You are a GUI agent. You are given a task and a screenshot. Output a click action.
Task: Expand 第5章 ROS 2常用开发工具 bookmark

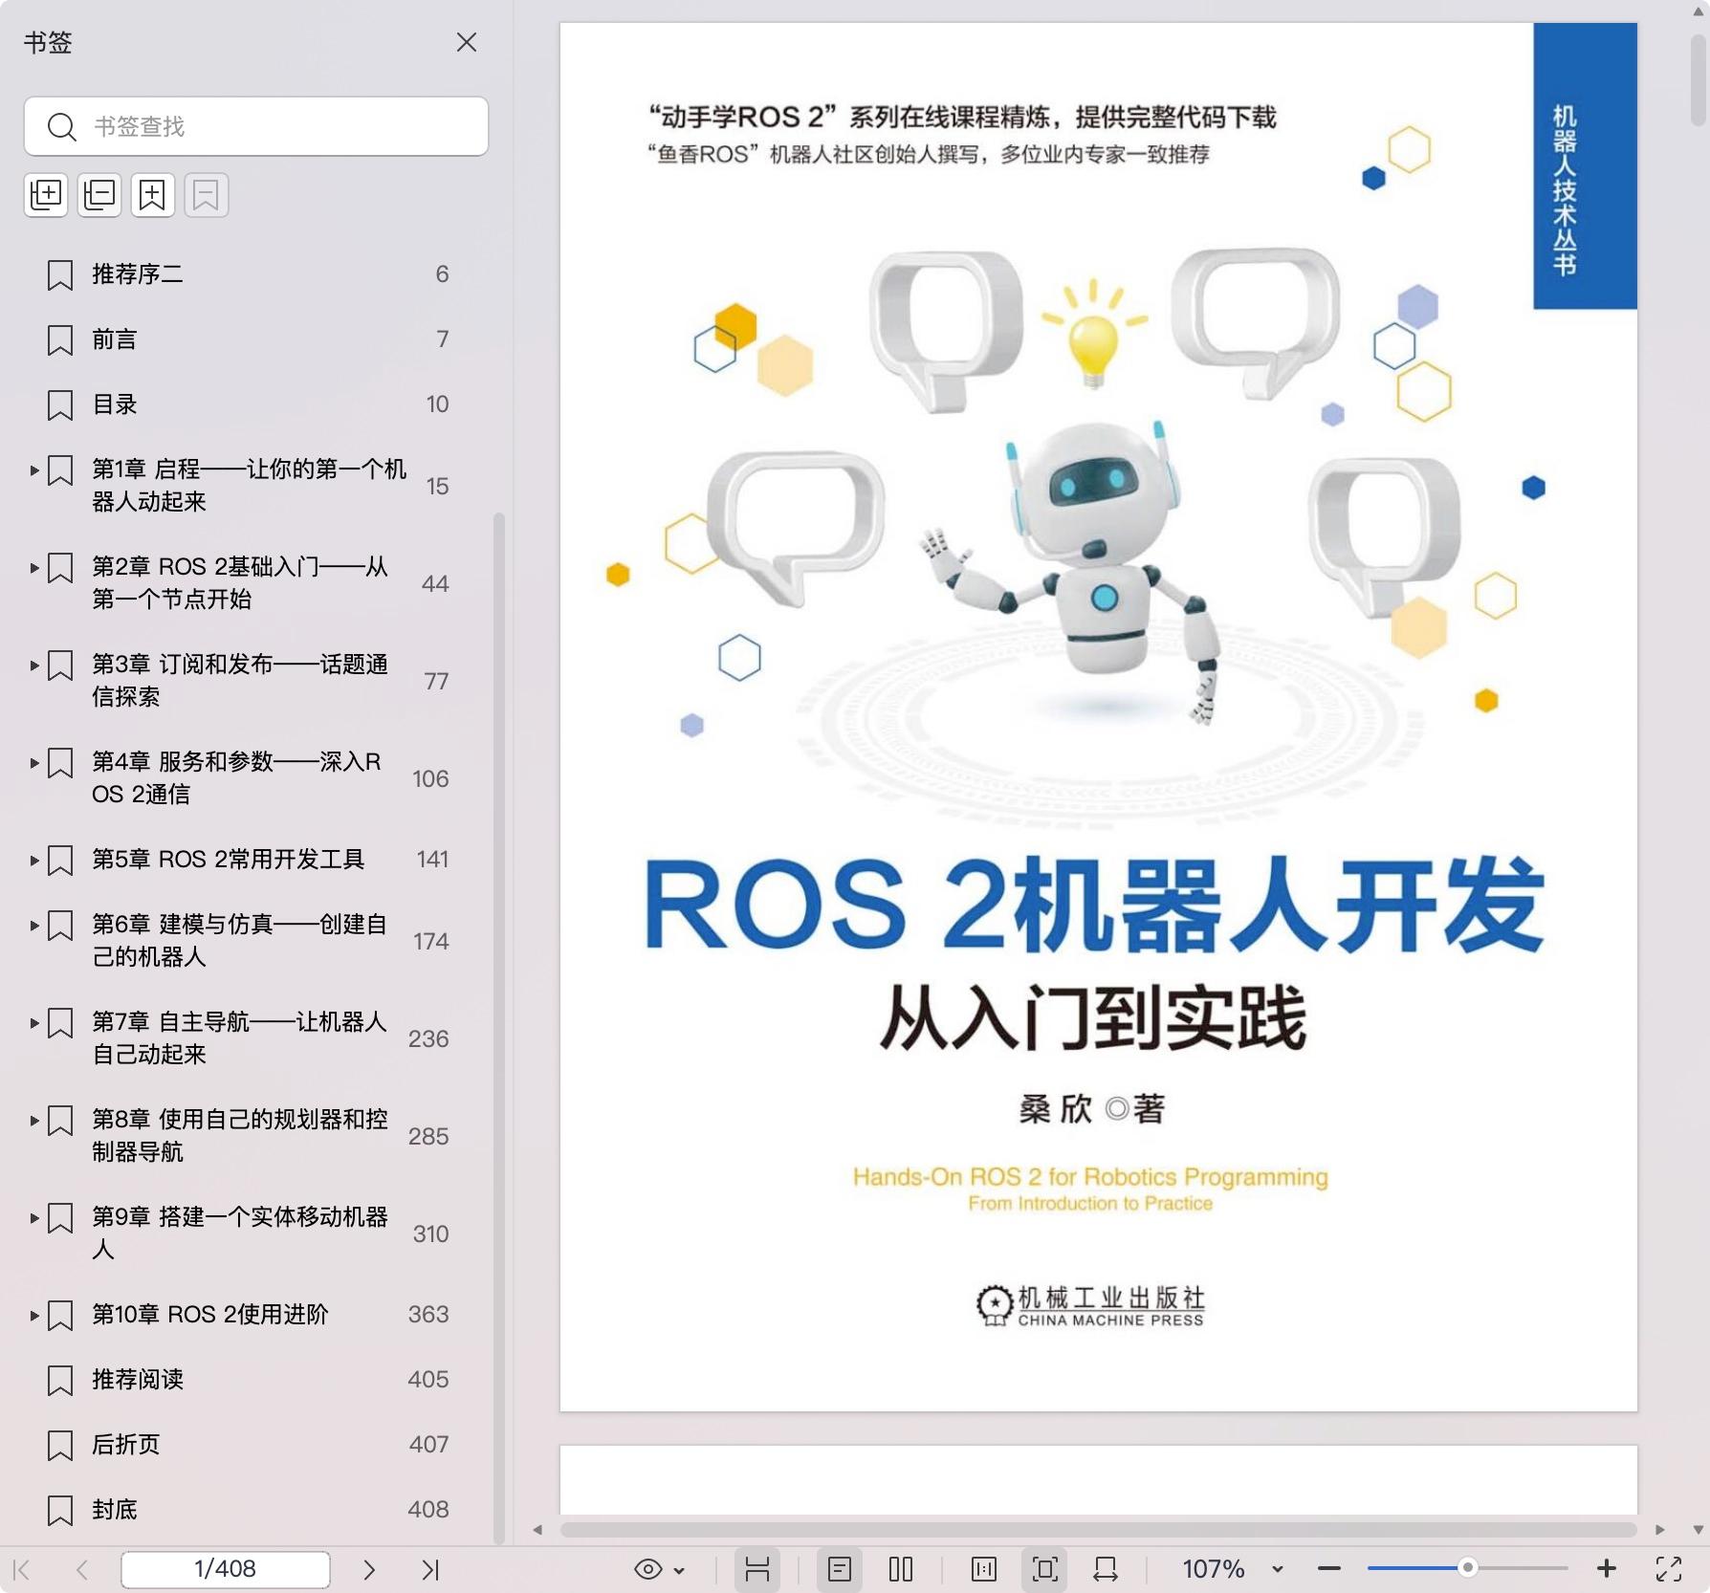[x=34, y=861]
